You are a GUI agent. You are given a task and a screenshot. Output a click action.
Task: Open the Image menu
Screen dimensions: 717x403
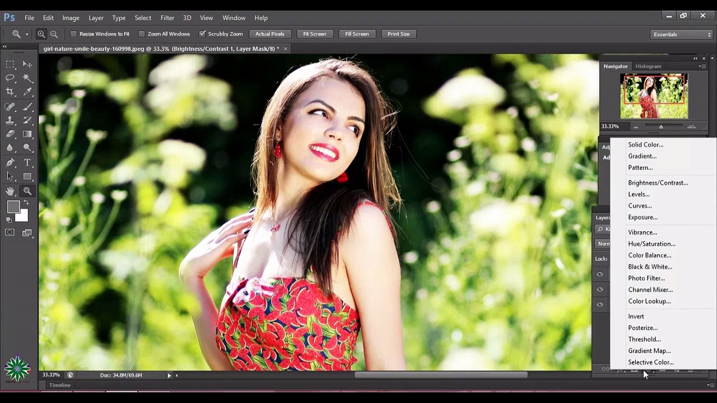click(x=71, y=18)
